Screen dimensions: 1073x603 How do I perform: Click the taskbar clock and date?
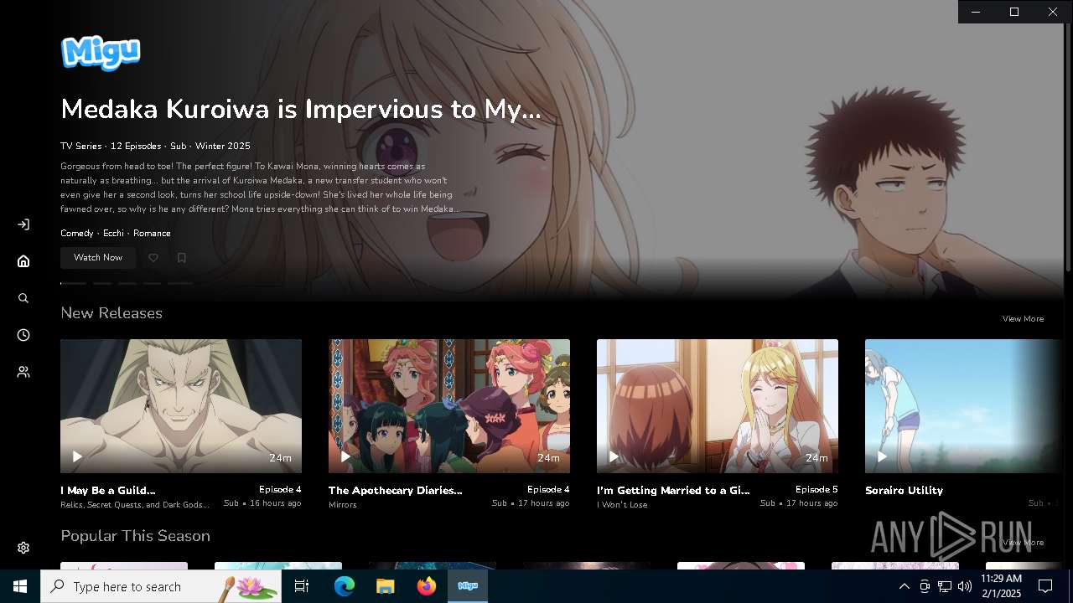[1002, 586]
